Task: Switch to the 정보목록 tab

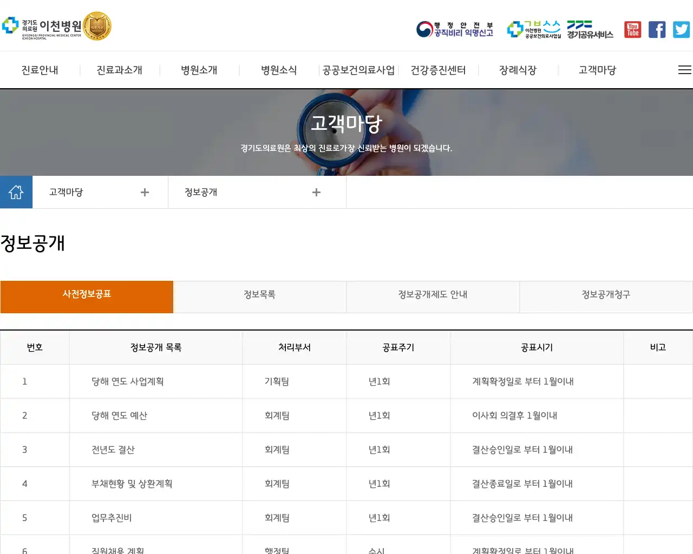Action: point(259,296)
